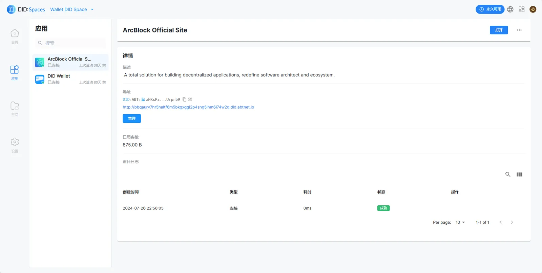This screenshot has width=542, height=273.
Task: Click the 永久可用 status badge
Action: click(x=490, y=9)
